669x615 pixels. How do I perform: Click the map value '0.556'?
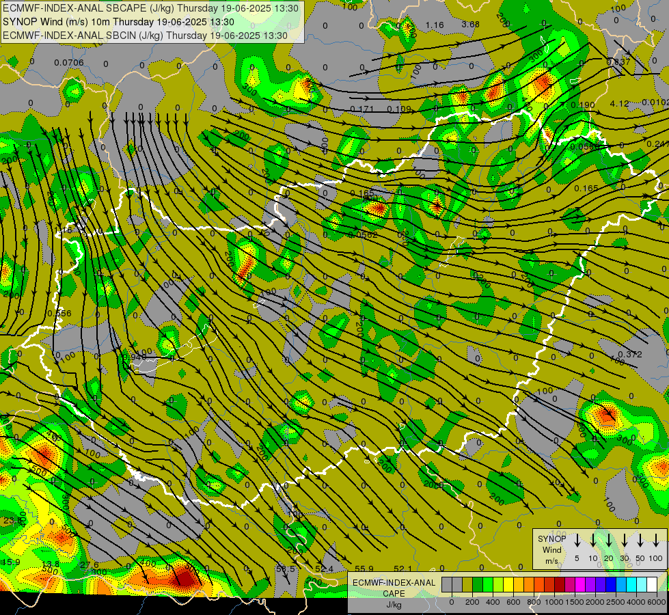(59, 313)
